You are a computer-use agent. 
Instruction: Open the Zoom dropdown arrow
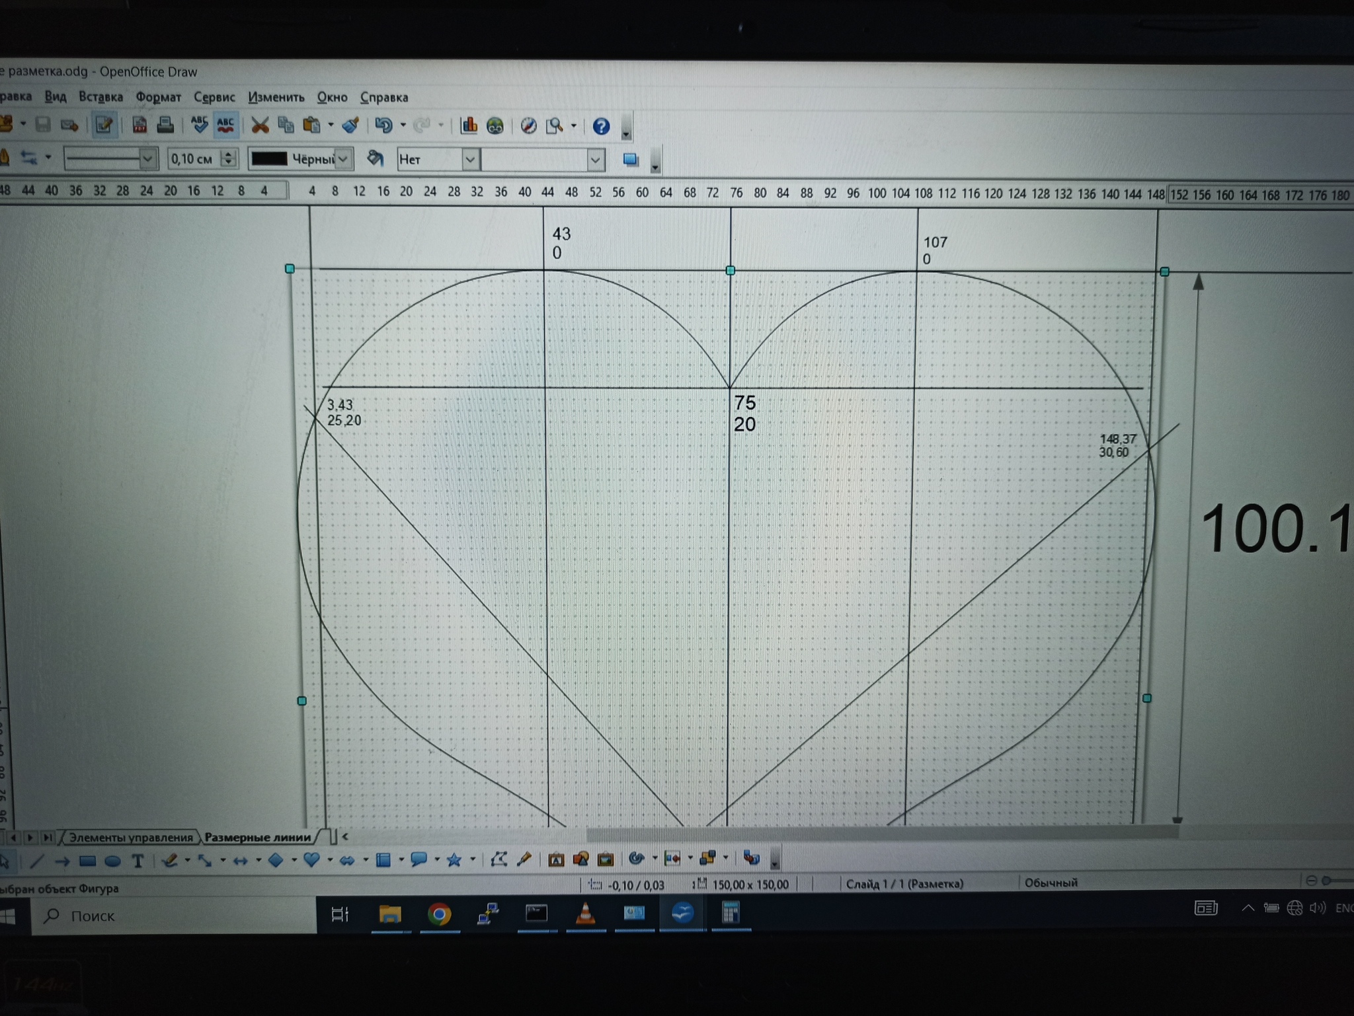[x=574, y=126]
